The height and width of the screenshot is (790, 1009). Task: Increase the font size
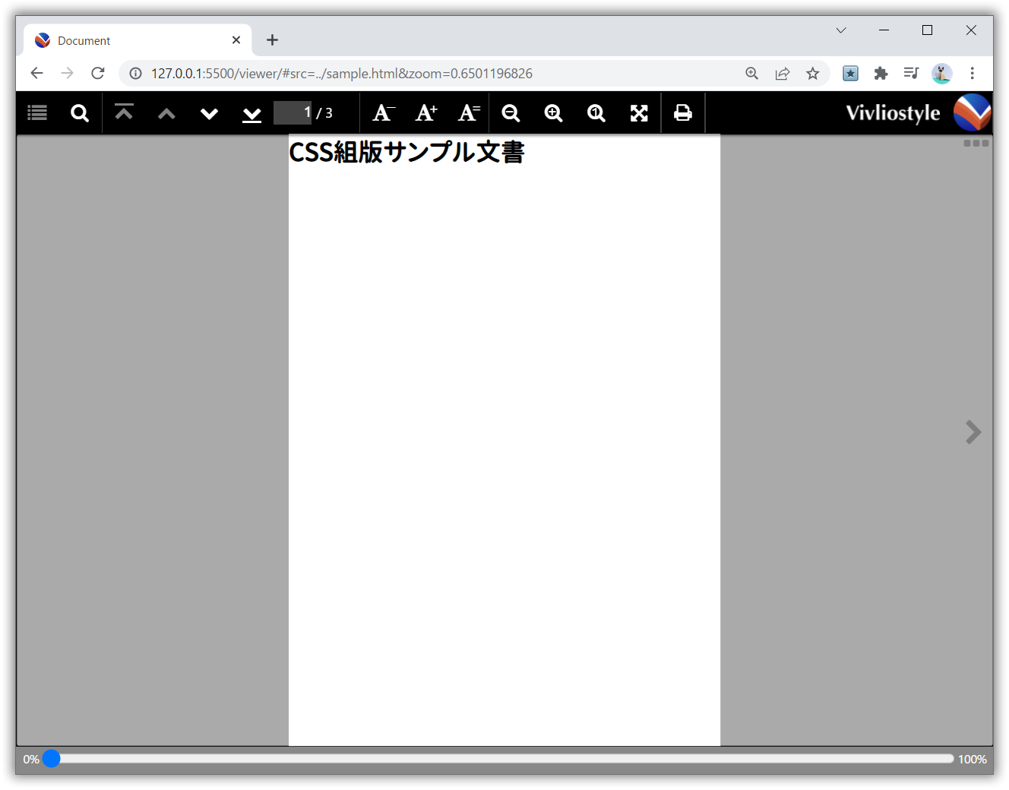[x=425, y=112]
